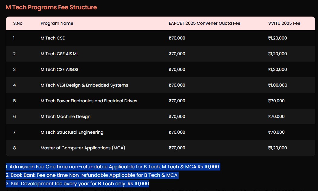Click the ₹1,20,000 VVITU fee for CSE AI&ML

point(277,54)
